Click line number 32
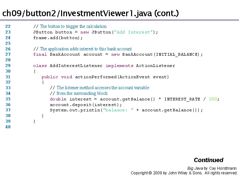This screenshot has width=239, height=179. [x=8, y=82]
